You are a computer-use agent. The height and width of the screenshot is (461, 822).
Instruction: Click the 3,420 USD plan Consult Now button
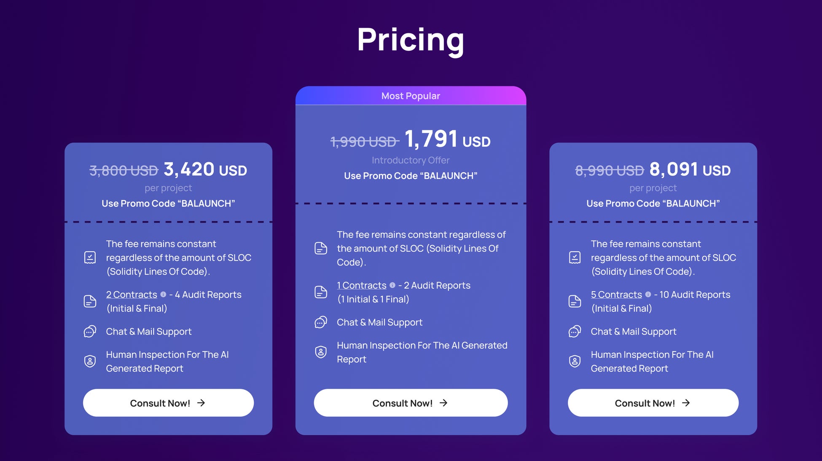point(168,403)
